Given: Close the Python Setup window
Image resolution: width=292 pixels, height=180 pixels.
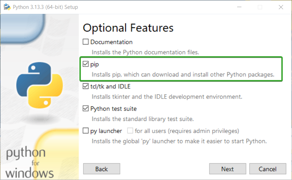Looking at the screenshot, I should click(x=281, y=7).
